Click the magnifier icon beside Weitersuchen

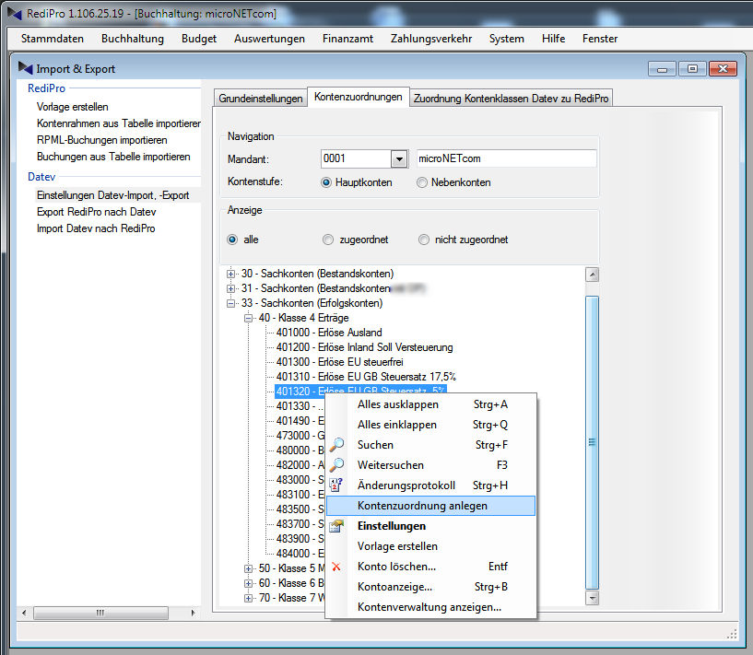pos(337,465)
